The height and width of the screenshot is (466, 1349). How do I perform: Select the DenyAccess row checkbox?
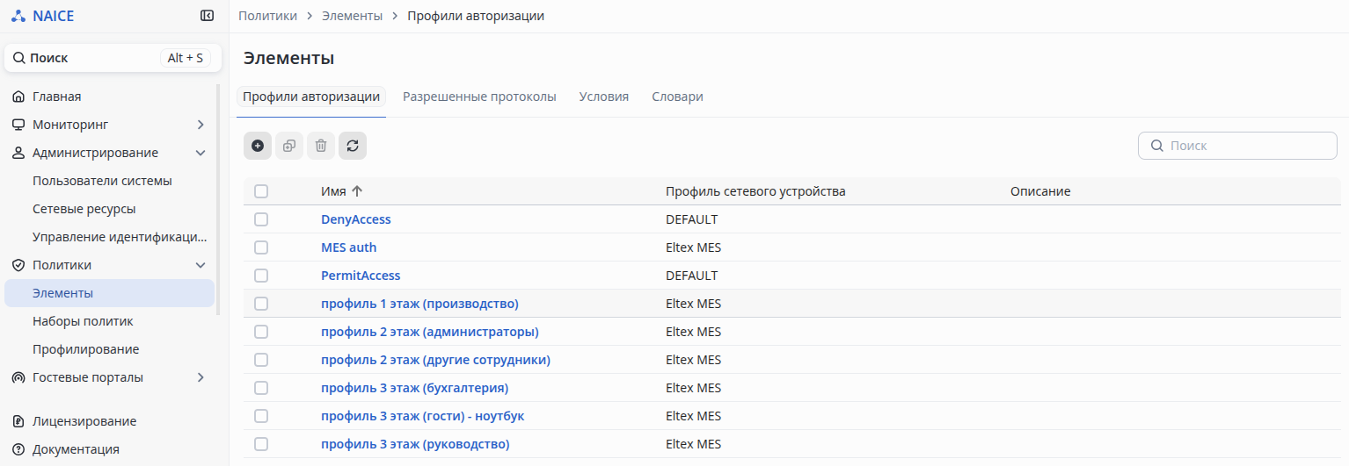click(261, 219)
